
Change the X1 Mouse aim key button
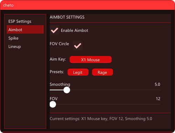point(91,59)
